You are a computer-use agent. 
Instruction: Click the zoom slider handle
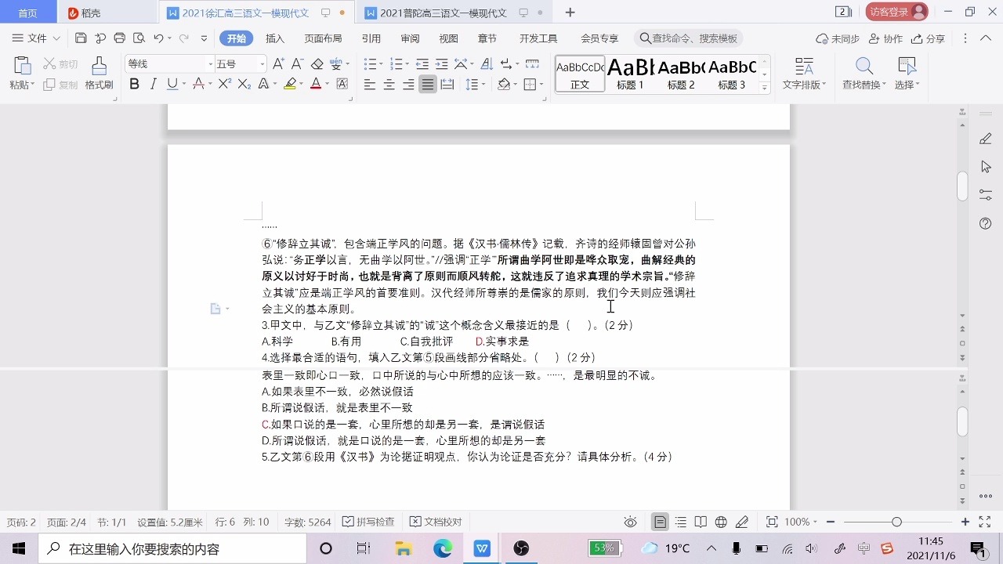point(896,522)
